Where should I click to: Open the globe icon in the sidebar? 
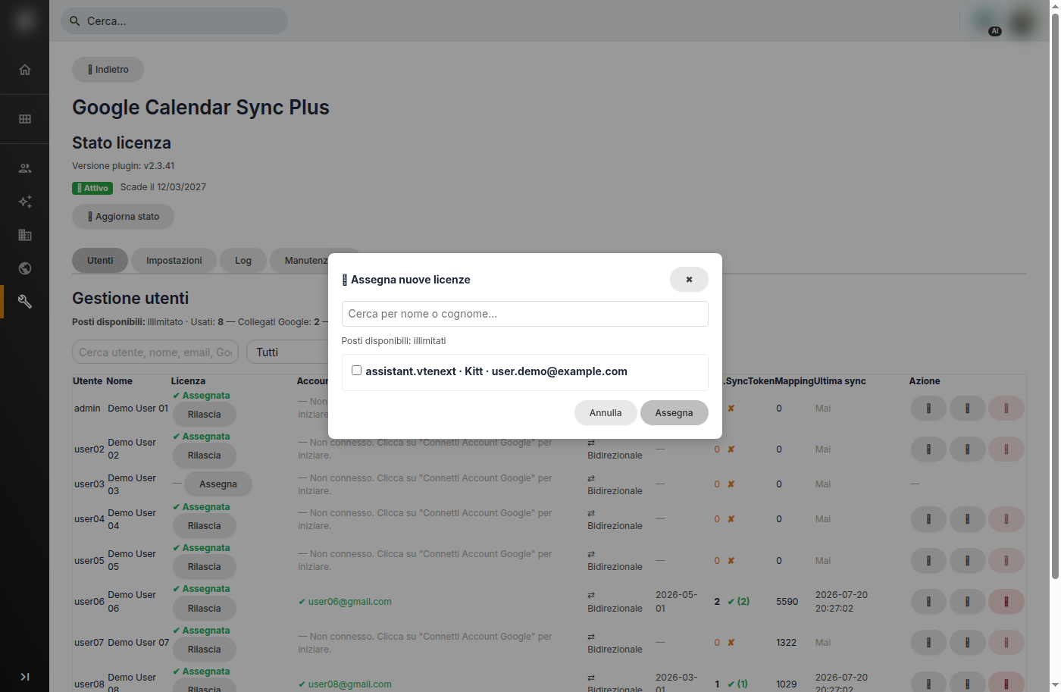(x=25, y=268)
